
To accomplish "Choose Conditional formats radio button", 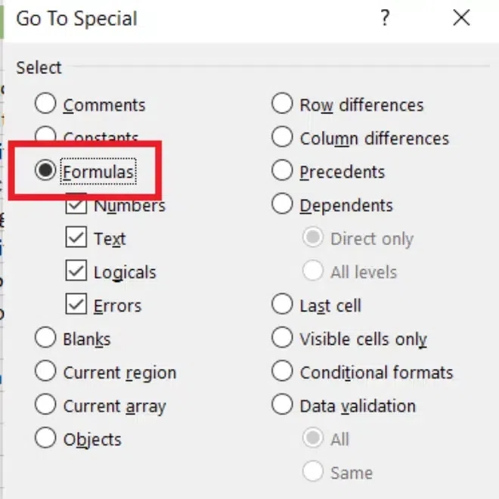I will 282,372.
